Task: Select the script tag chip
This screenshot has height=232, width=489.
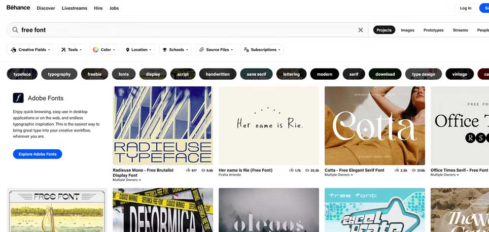Action: pyautogui.click(x=183, y=74)
